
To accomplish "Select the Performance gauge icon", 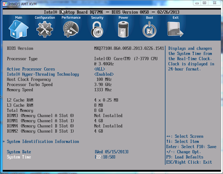I will pos(71,29).
